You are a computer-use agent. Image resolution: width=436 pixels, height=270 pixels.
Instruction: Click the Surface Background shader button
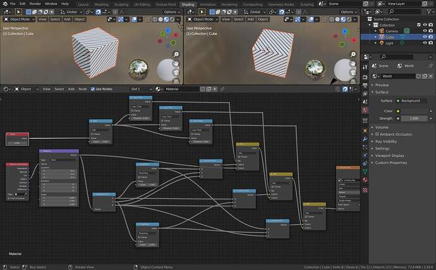point(411,101)
